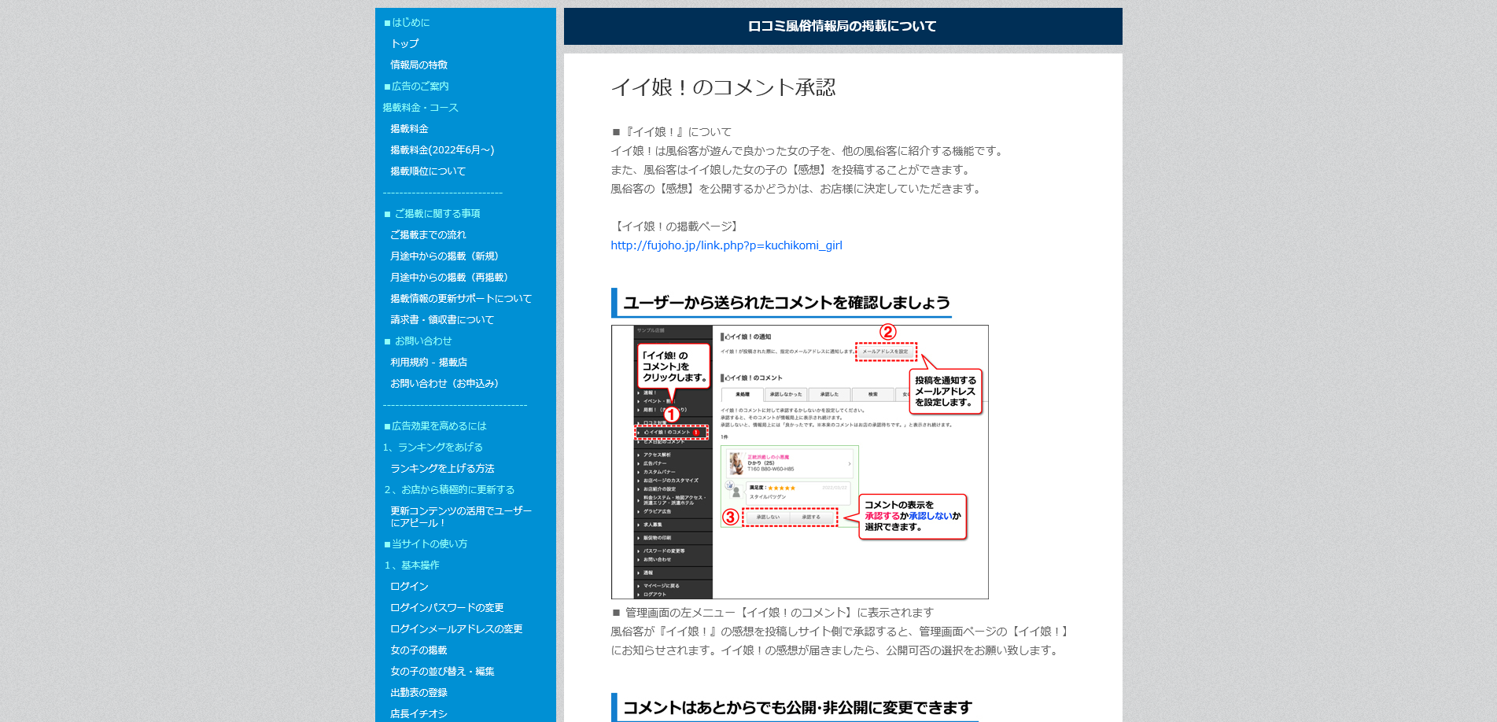Open 請求書・領収書について link
Screen dimensions: 1497x722
(x=442, y=319)
